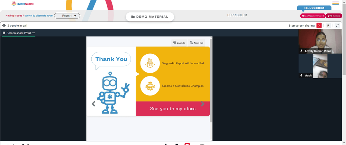Click Diagnostic Report will be emailed text
The width and height of the screenshot is (346, 145).
pos(183,63)
